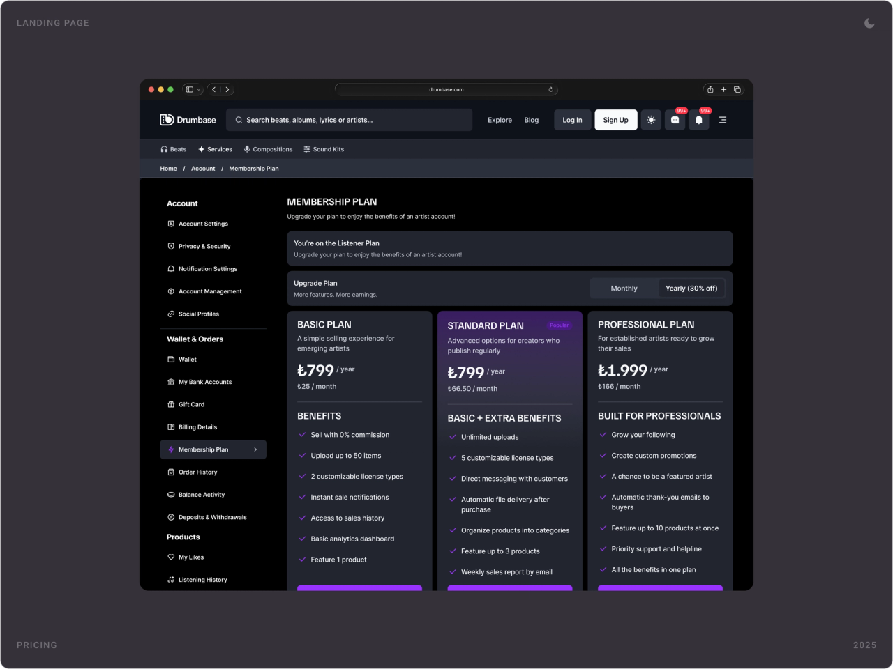Viewport: 893px width, 669px height.
Task: Click the Drumbase logo icon
Action: 167,120
